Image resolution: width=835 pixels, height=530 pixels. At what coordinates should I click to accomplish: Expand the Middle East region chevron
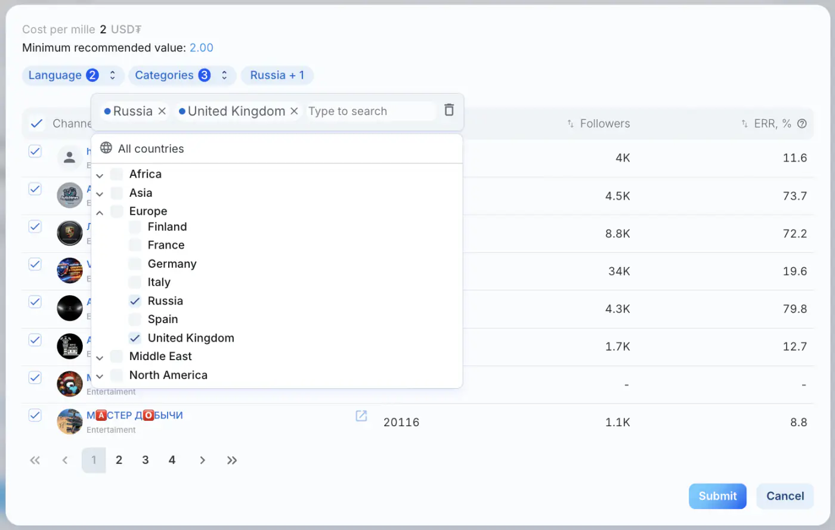[100, 358]
